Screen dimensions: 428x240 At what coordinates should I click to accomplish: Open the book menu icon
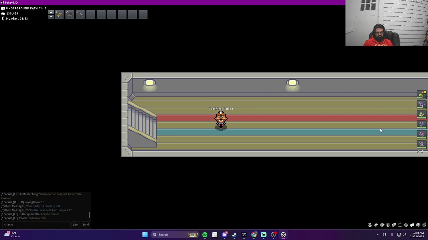(x=382, y=225)
